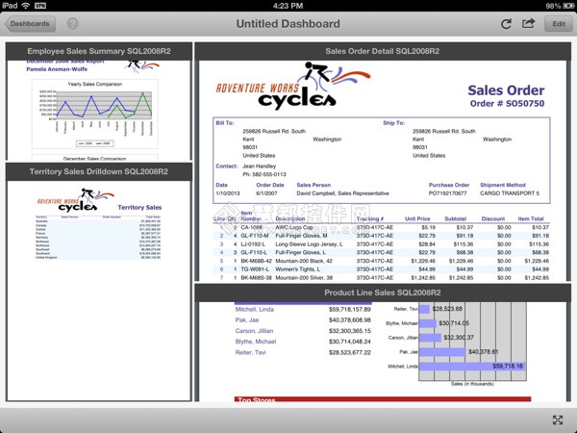This screenshot has height=433, width=577.
Task: Tap the battery percentage indicator
Action: click(553, 6)
